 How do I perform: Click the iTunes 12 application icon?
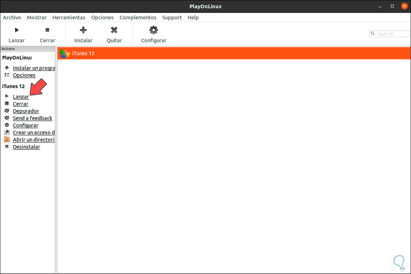pyautogui.click(x=65, y=53)
